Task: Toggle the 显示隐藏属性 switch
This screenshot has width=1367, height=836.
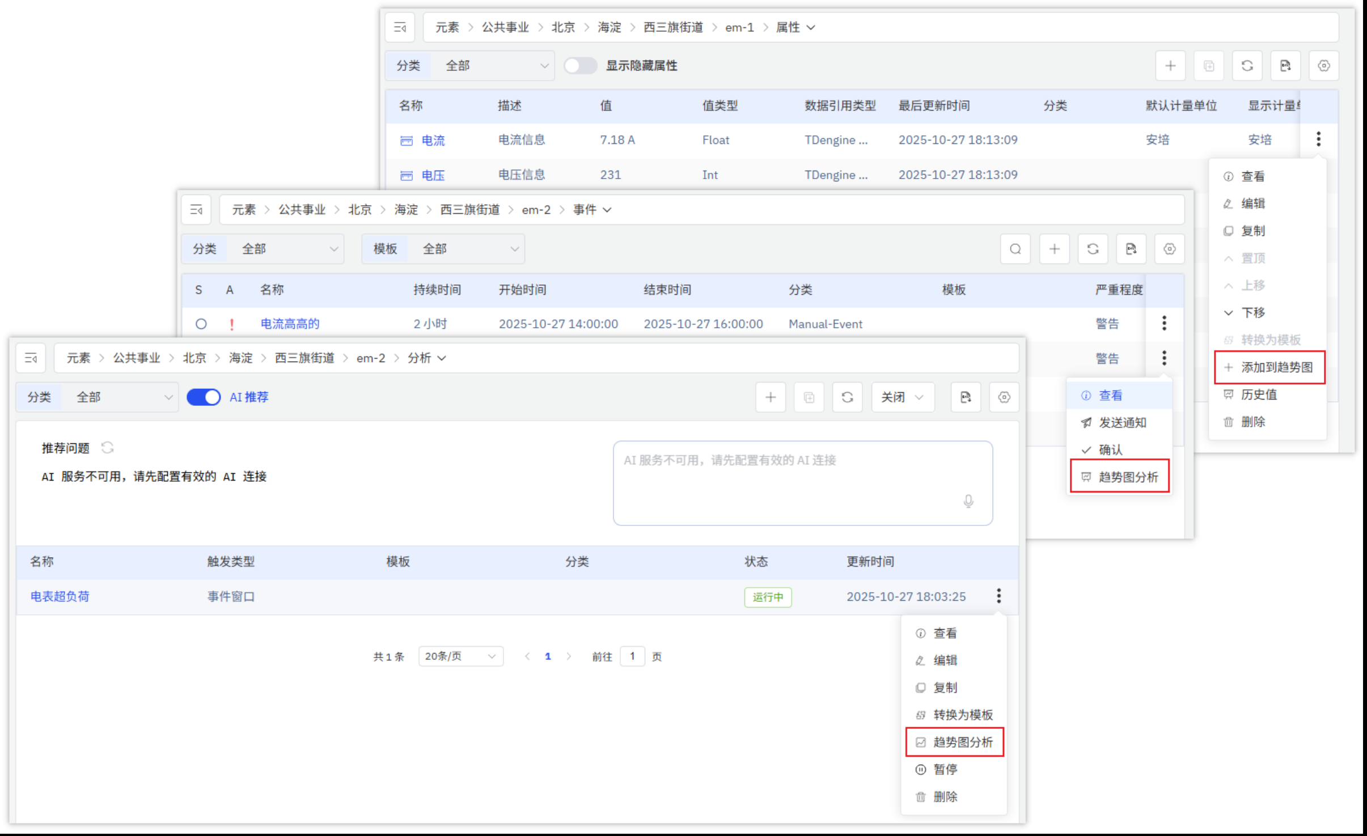Action: [580, 66]
